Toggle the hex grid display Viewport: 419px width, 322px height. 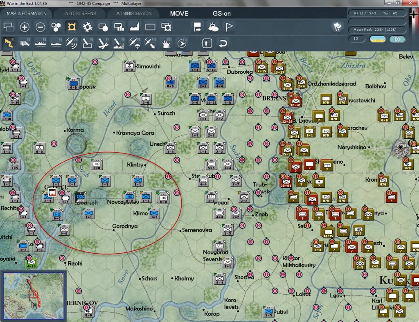tap(56, 27)
